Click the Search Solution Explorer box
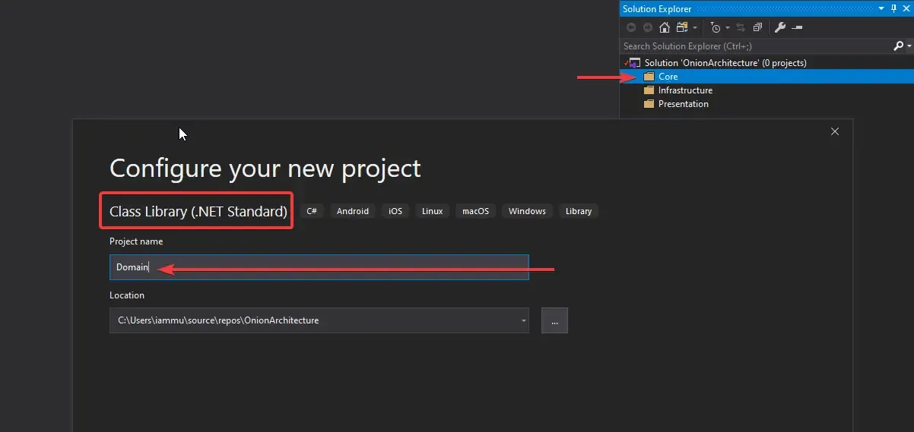 756,46
